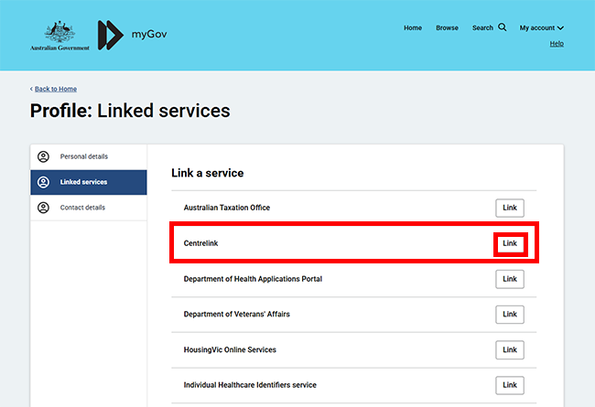This screenshot has width=595, height=407.
Task: Click the Linked services profile icon
Action: click(x=43, y=182)
